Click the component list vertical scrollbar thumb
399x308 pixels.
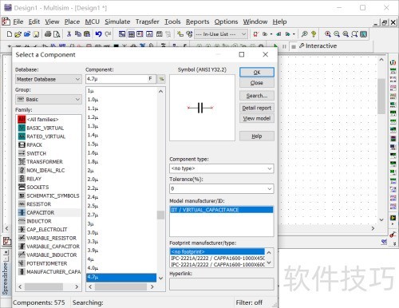coord(160,215)
